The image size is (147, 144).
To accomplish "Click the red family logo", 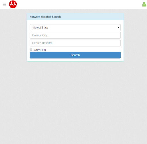I will [13, 4].
